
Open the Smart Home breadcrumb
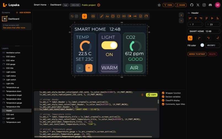point(40,5)
